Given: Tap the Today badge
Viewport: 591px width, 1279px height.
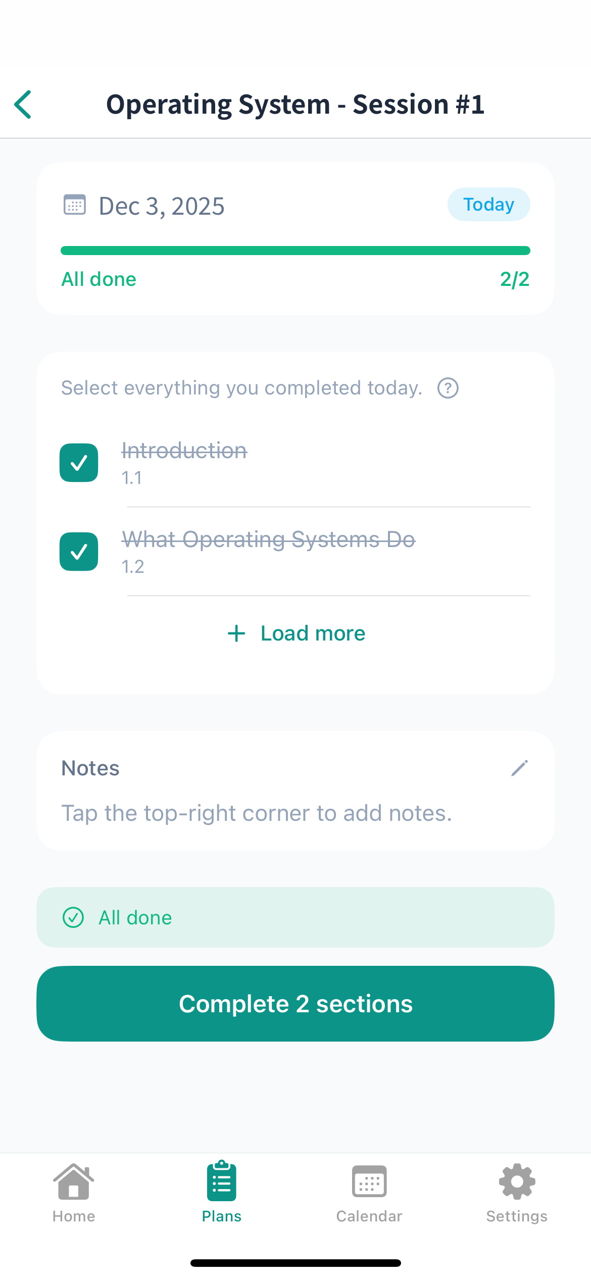Looking at the screenshot, I should click(x=488, y=205).
